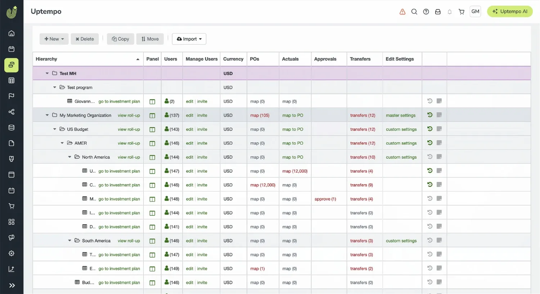Open the megaphone icon in left sidebar
Image resolution: width=540 pixels, height=294 pixels.
pyautogui.click(x=12, y=238)
